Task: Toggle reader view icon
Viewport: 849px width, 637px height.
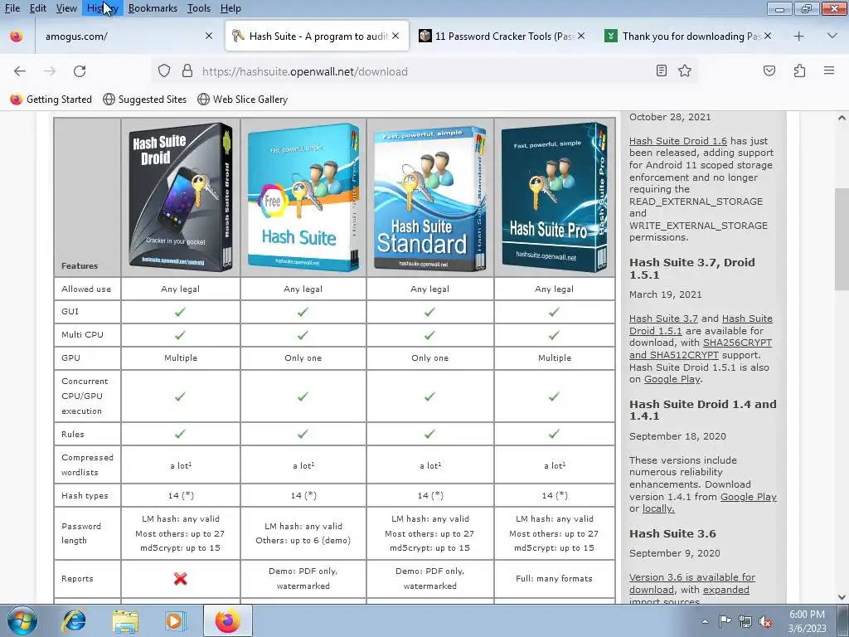Action: [x=661, y=71]
